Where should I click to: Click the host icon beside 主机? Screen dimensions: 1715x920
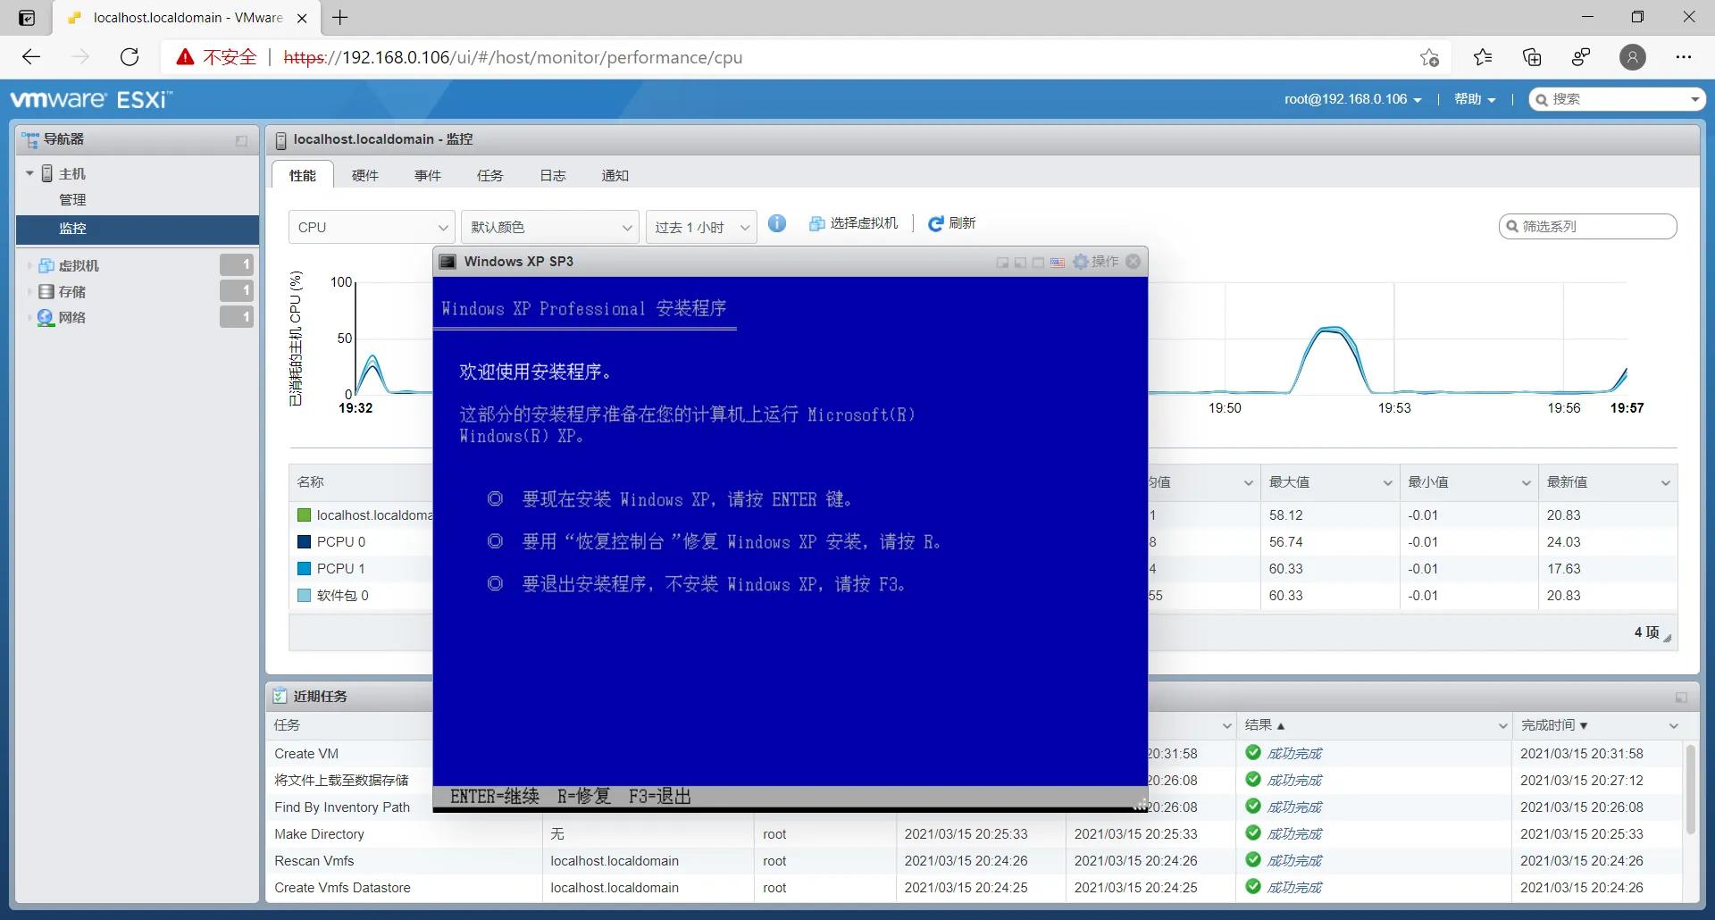(x=47, y=173)
